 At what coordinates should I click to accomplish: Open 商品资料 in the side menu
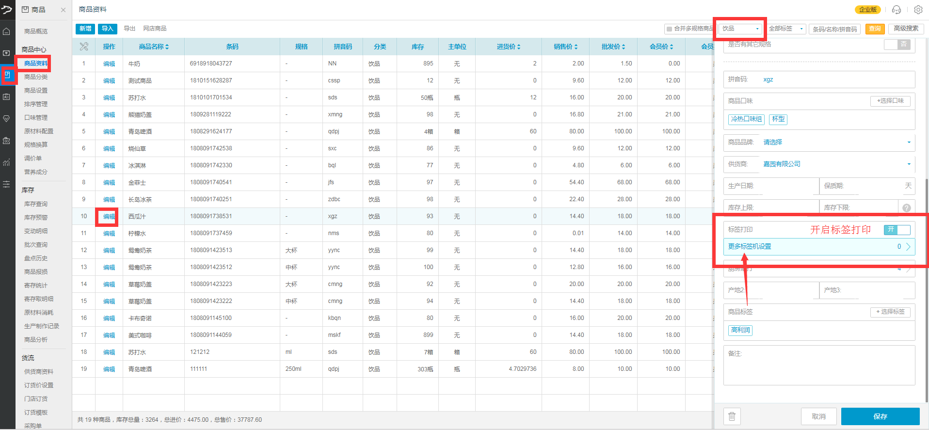click(36, 64)
